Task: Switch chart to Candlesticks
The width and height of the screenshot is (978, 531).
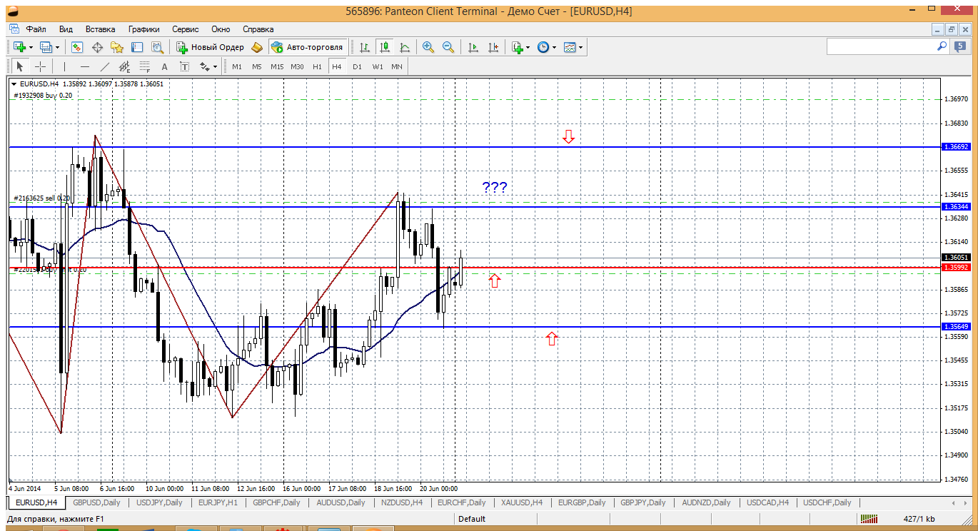Action: point(385,47)
